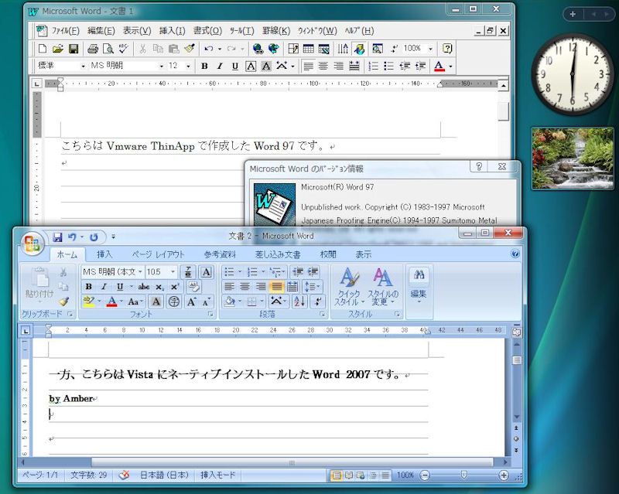The image size is (619, 494).
Task: Clear formatting with the eraser icon in Word 2007
Action: pos(194,287)
